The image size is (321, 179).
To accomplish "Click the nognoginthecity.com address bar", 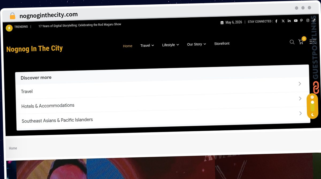I will coord(49,15).
